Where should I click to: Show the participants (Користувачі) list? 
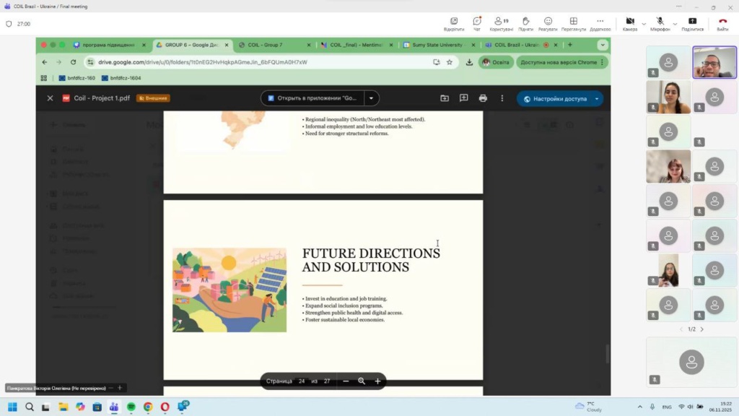500,23
